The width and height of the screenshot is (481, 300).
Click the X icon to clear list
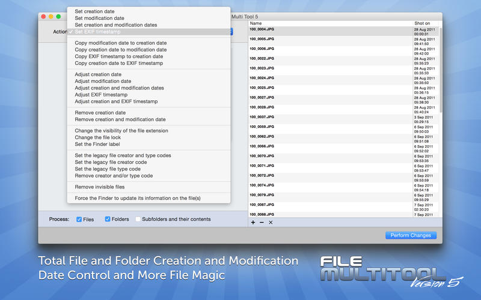click(271, 223)
